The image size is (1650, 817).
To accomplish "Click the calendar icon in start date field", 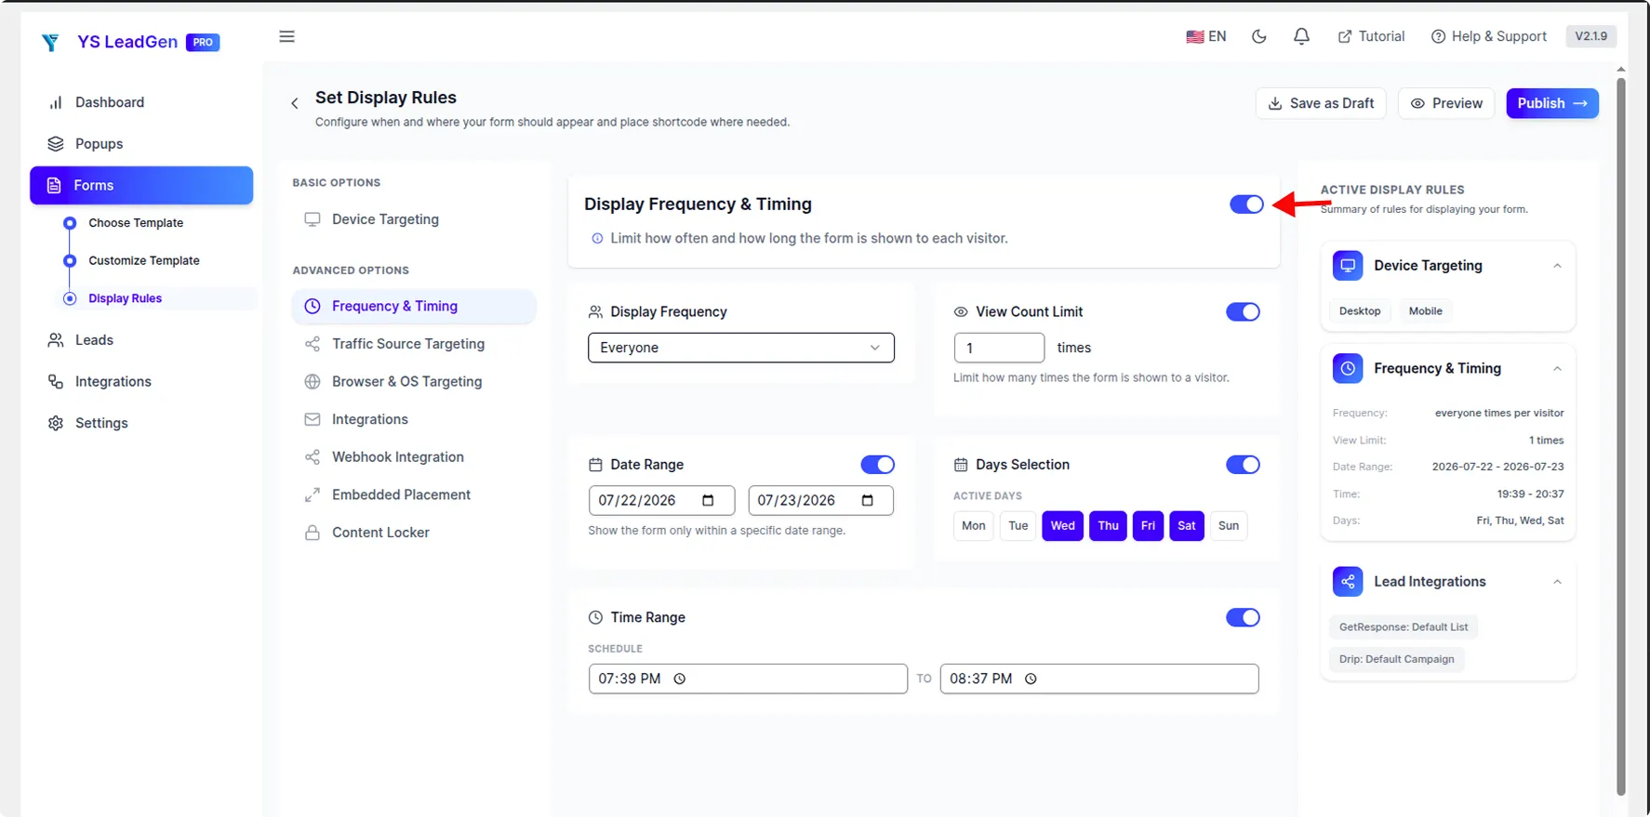I will click(708, 500).
